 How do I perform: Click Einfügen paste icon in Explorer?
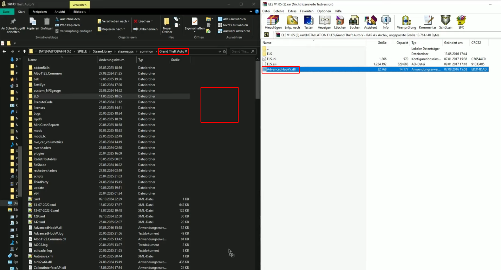click(x=47, y=24)
